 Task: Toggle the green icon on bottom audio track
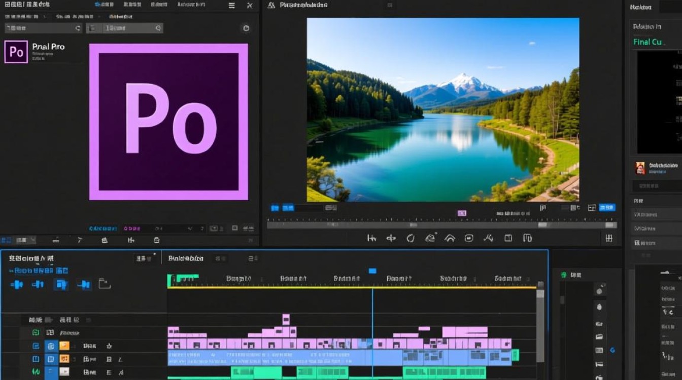(x=36, y=371)
